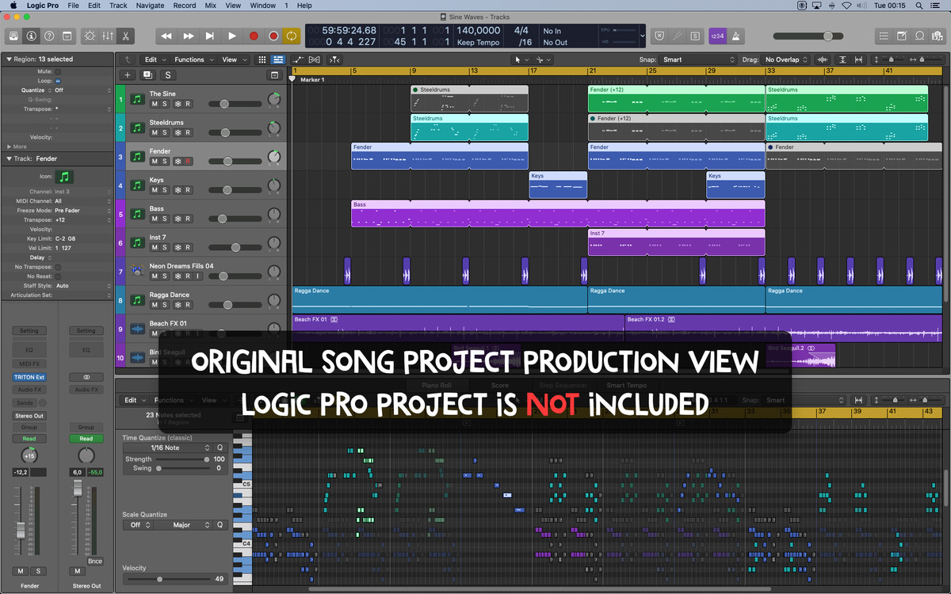Adjust the quantize Strength slider
This screenshot has height=594, width=951.
182,459
